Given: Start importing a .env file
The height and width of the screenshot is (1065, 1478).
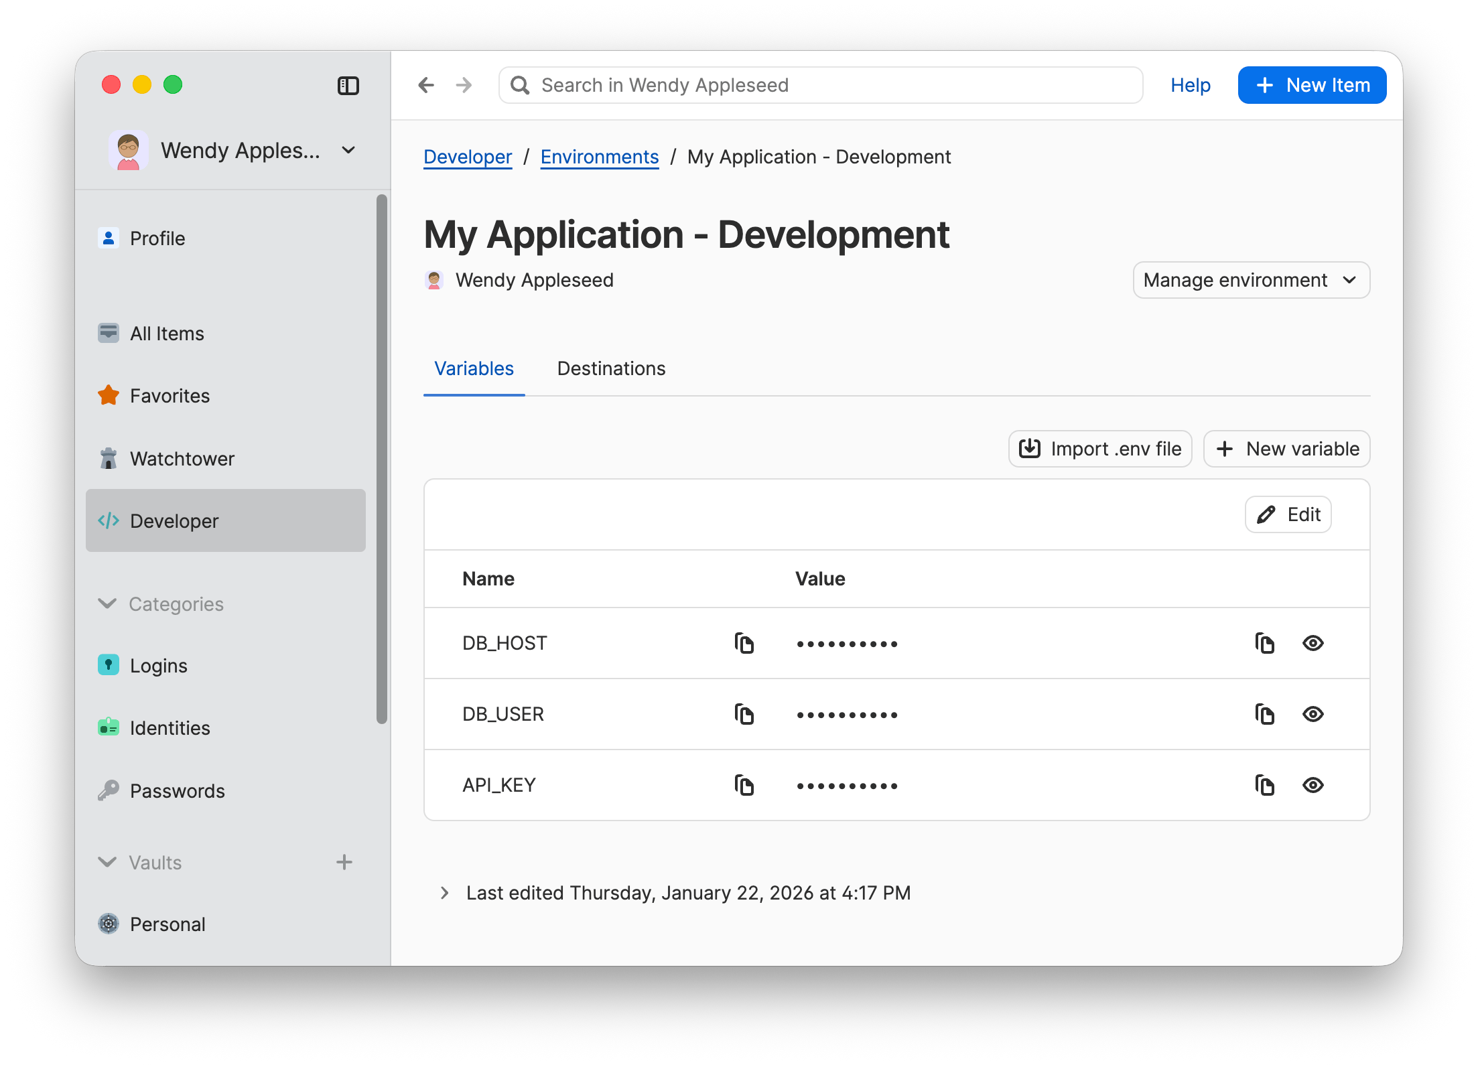Looking at the screenshot, I should [1099, 449].
